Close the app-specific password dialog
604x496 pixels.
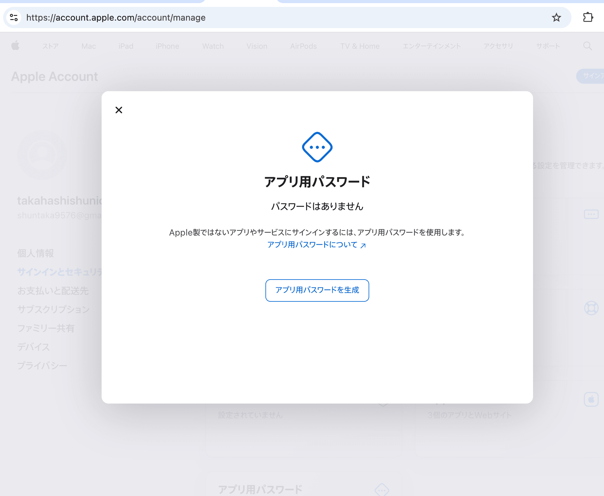point(119,110)
